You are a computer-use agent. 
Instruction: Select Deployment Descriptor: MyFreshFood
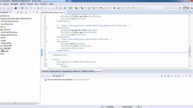16,19
